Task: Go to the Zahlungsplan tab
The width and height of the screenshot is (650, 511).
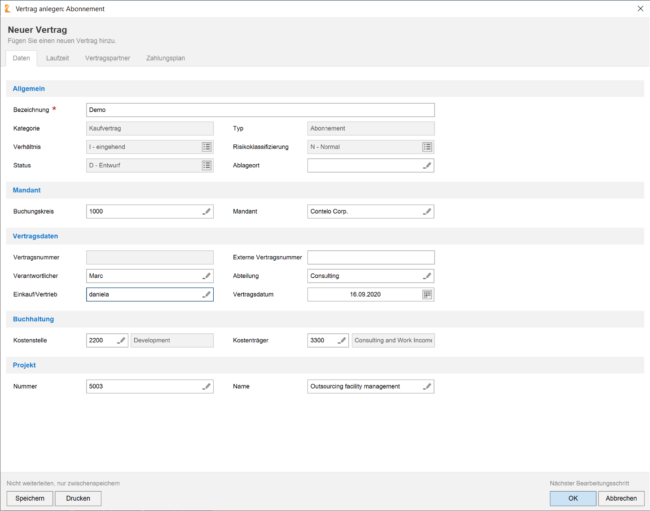Action: (x=166, y=58)
